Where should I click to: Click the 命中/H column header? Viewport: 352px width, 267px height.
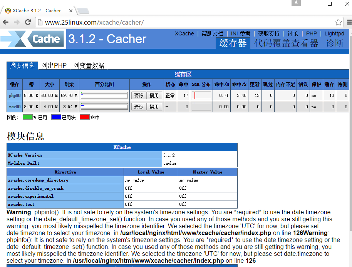click(221, 84)
